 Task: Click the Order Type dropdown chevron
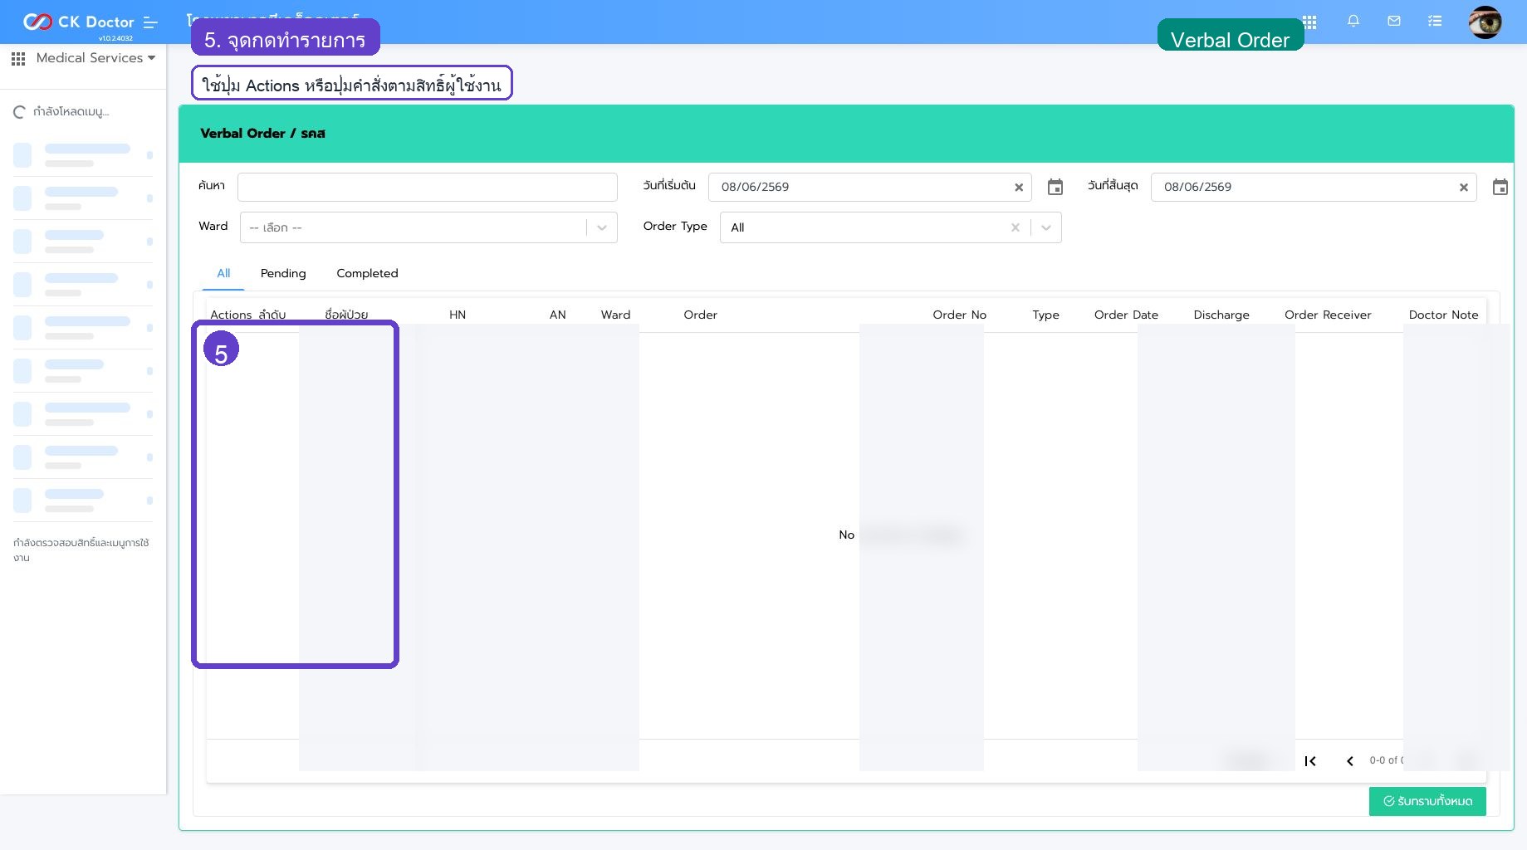(x=1046, y=227)
